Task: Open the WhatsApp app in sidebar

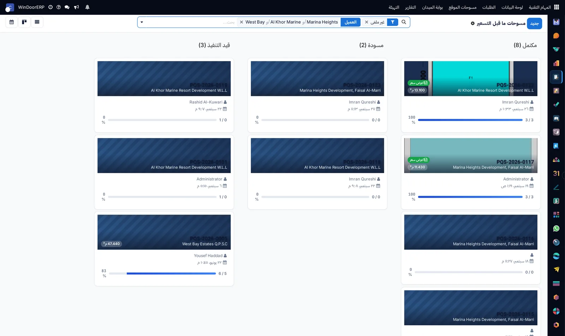Action: (556, 228)
